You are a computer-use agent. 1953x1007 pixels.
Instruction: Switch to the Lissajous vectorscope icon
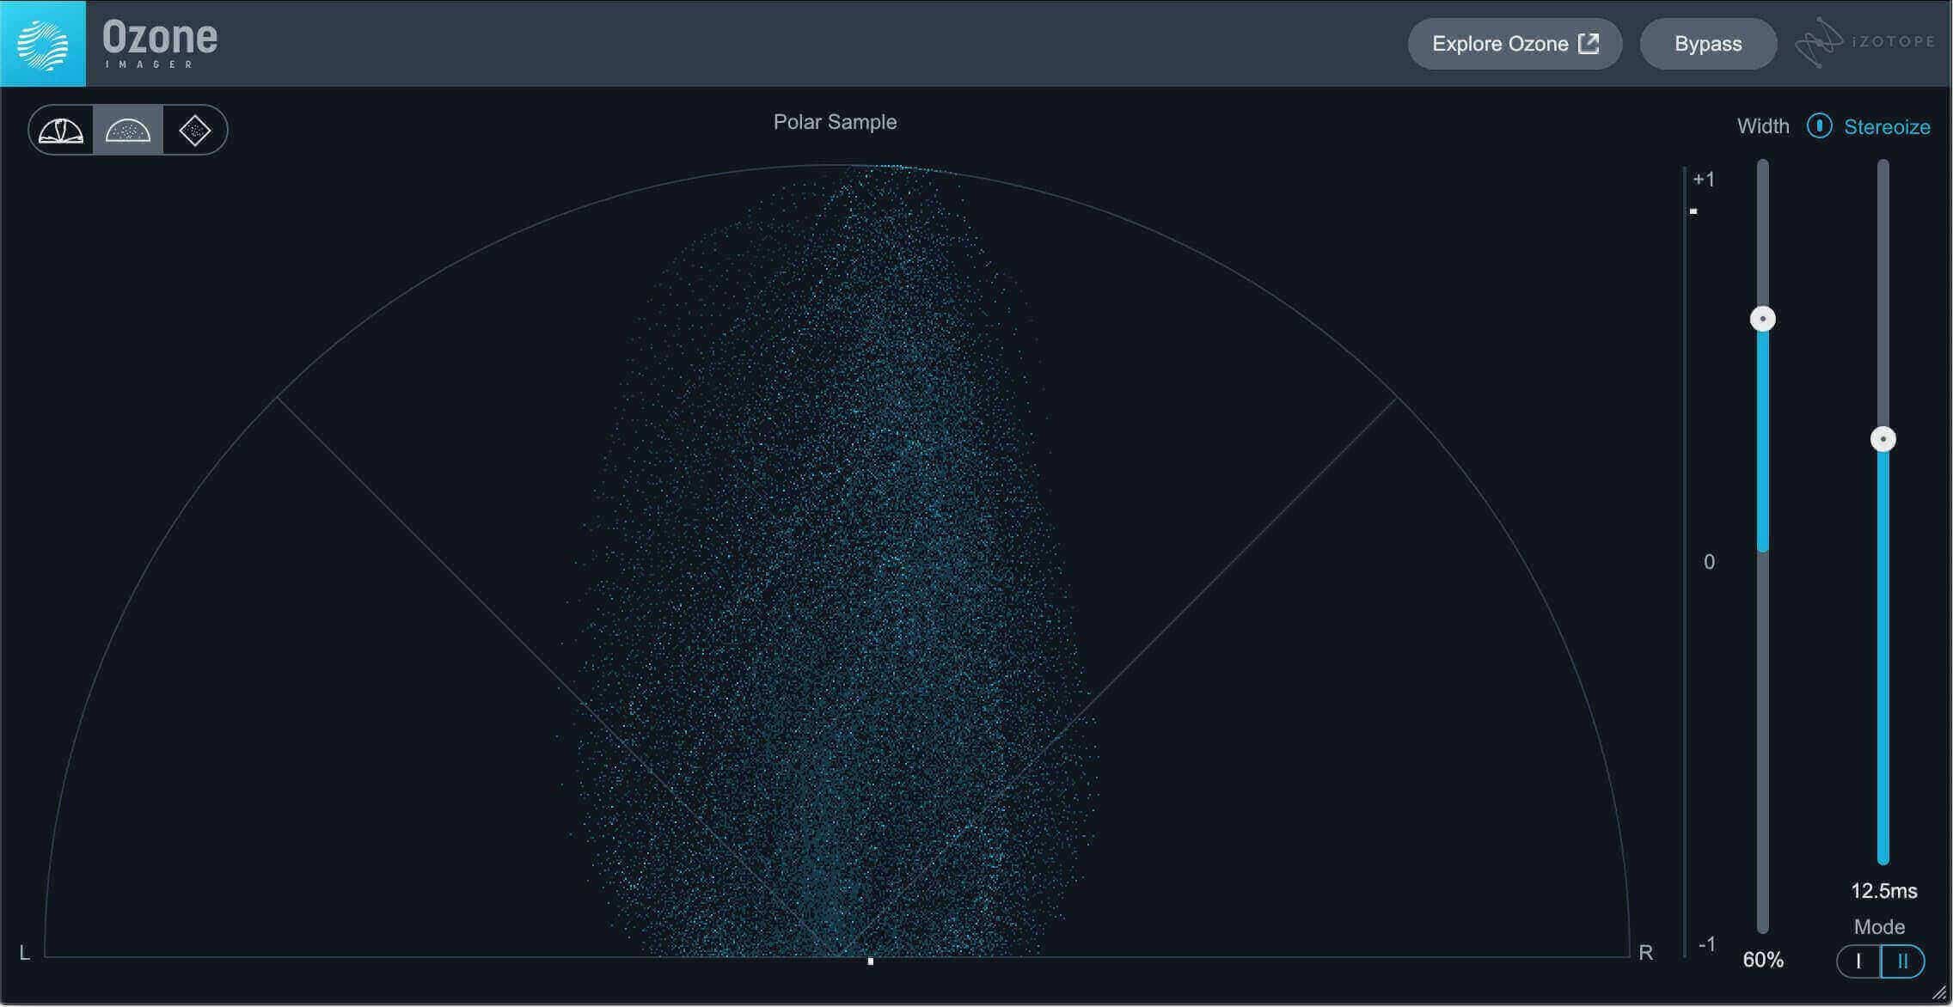tap(195, 131)
